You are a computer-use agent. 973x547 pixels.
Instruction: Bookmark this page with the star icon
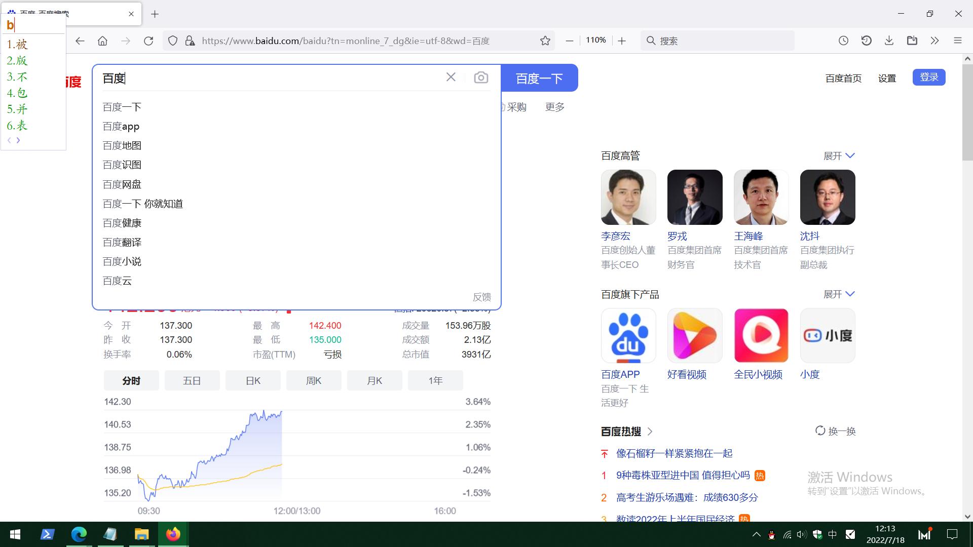(x=545, y=41)
